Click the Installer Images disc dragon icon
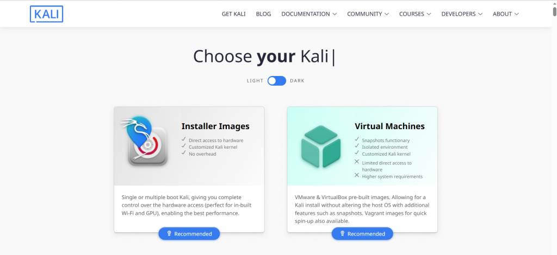 144,141
